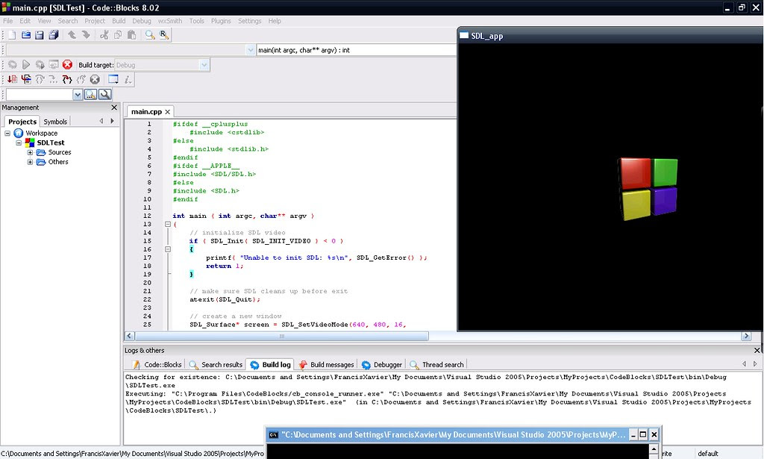Viewport: 764px width, 459px height.
Task: Open the Debugging windows icon menu
Action: pyautogui.click(x=113, y=79)
